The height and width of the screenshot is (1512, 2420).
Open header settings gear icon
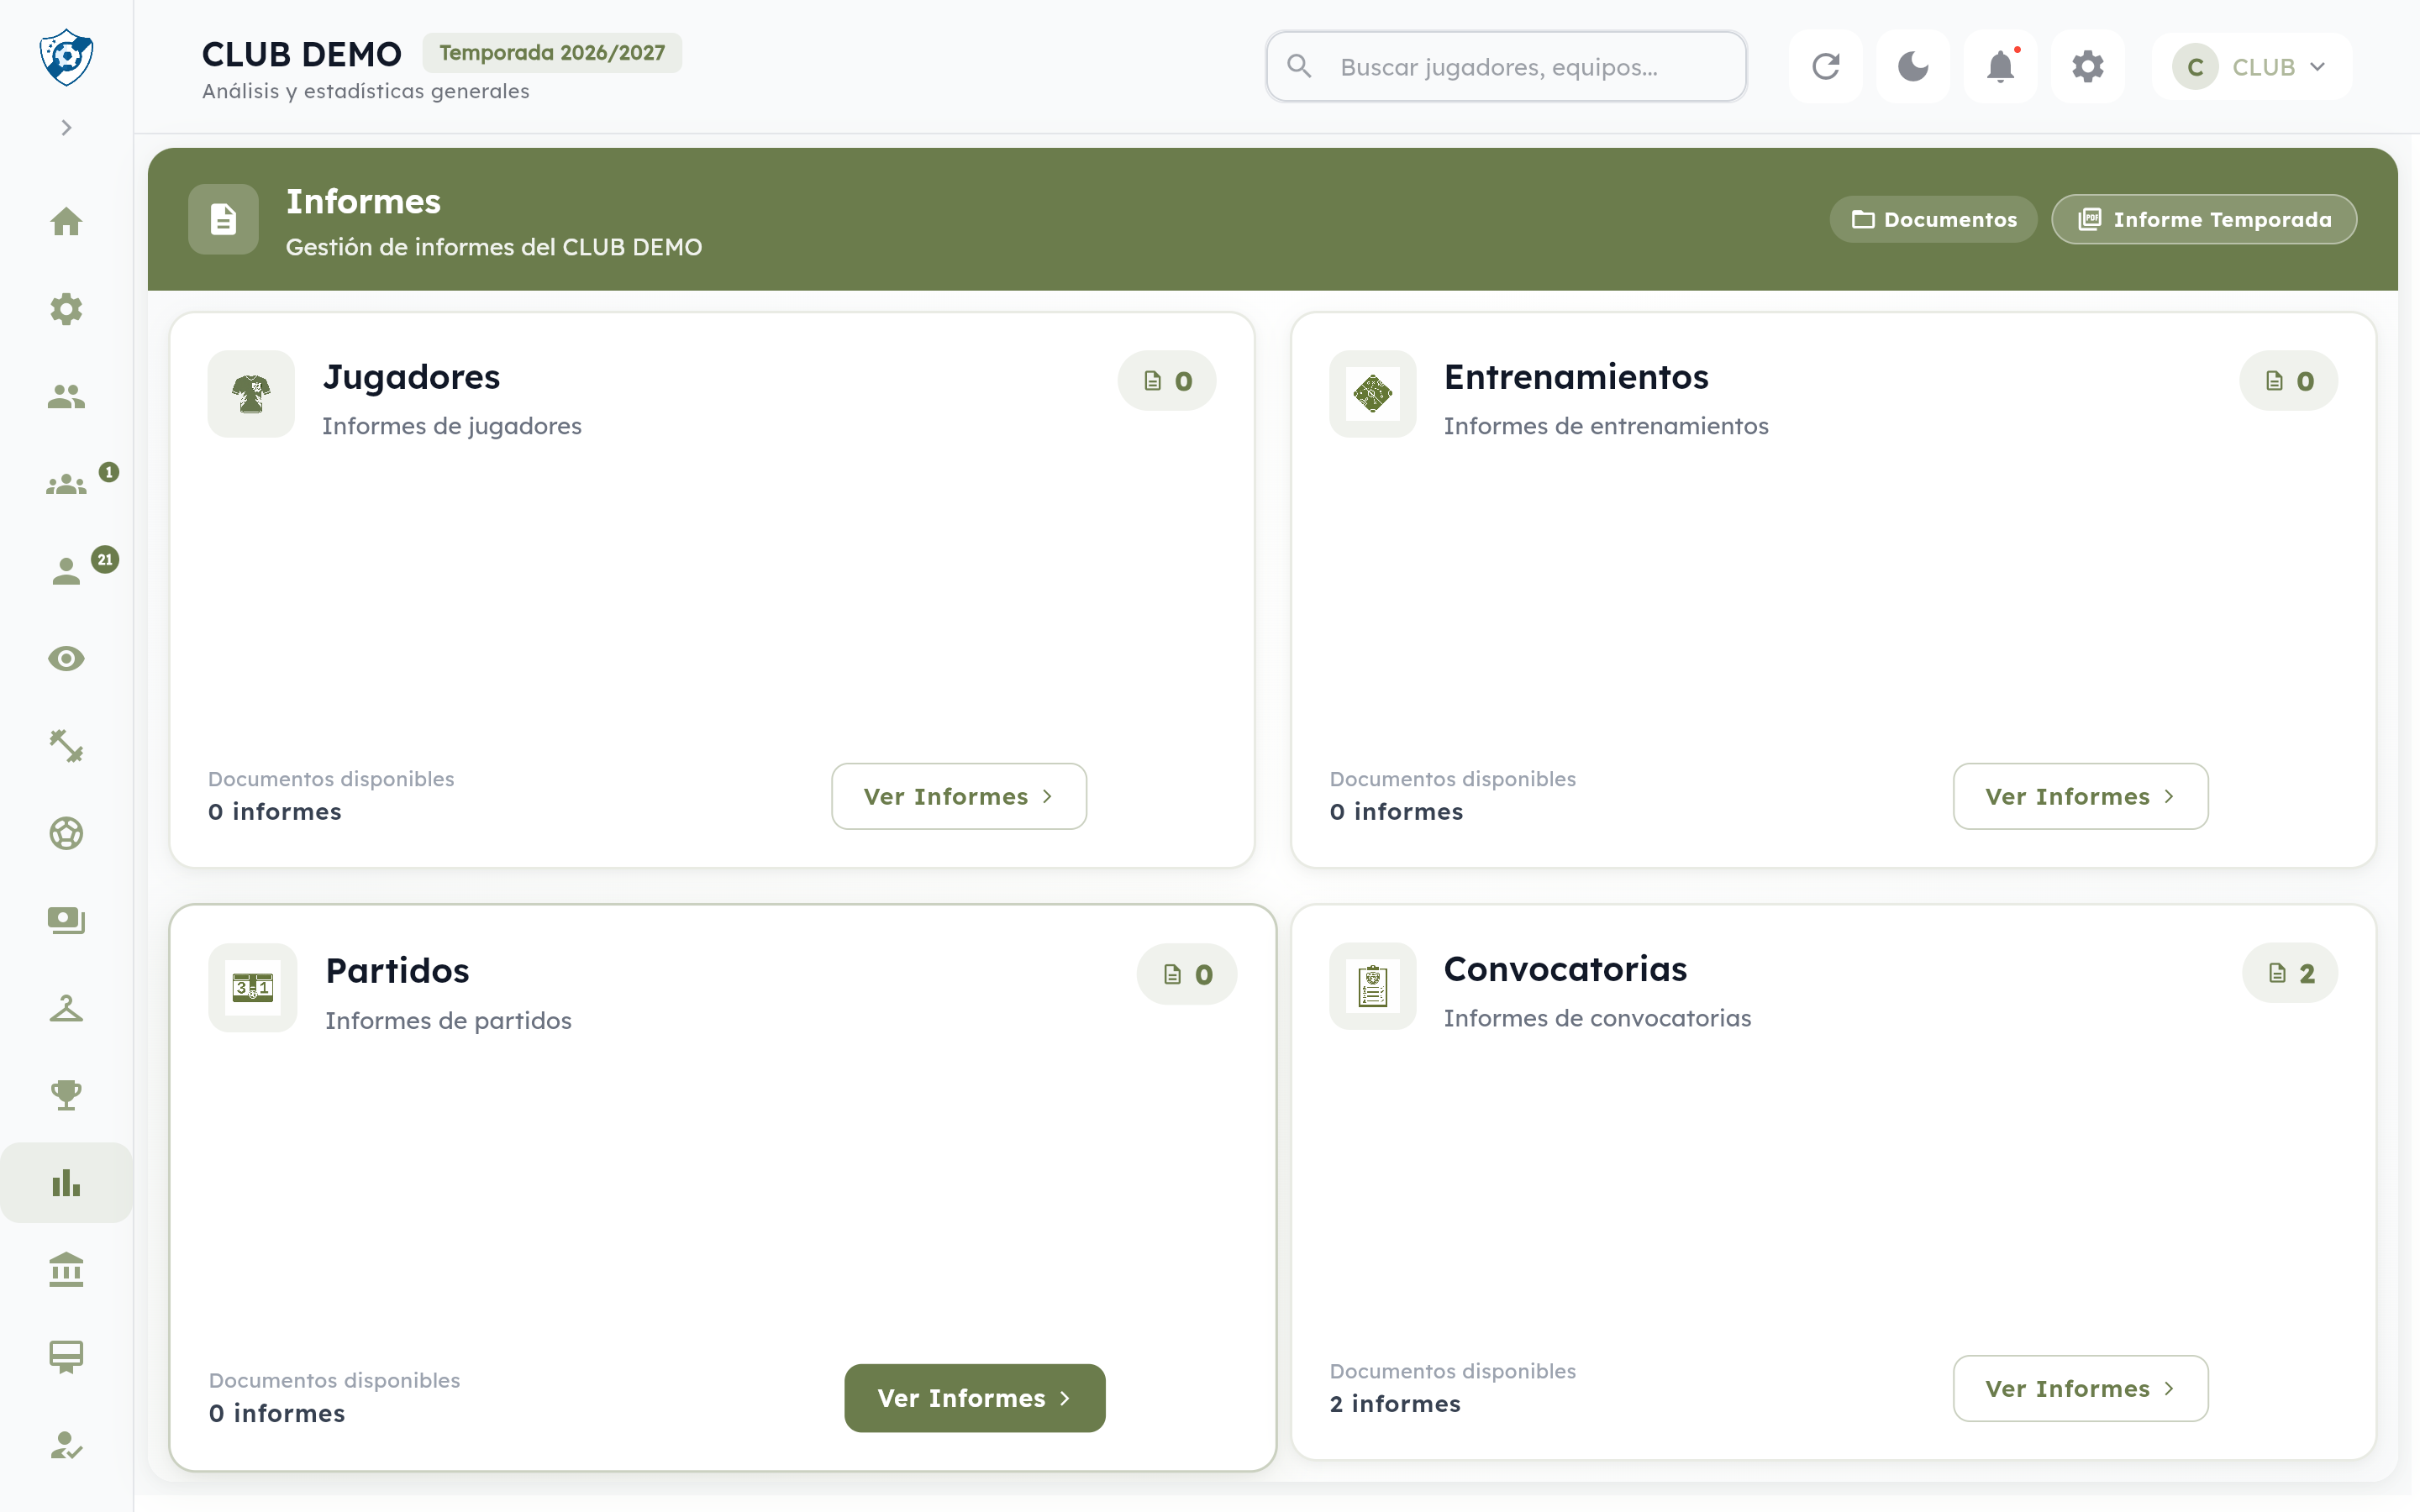tap(2088, 67)
